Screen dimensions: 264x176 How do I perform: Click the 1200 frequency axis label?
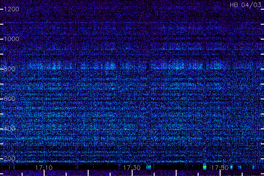[11, 9]
